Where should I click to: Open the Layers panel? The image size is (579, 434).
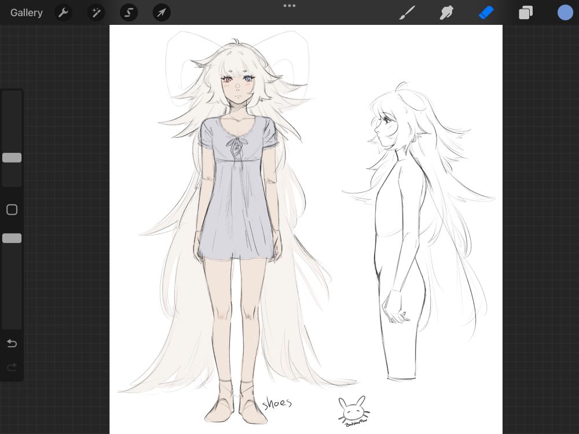click(x=526, y=13)
